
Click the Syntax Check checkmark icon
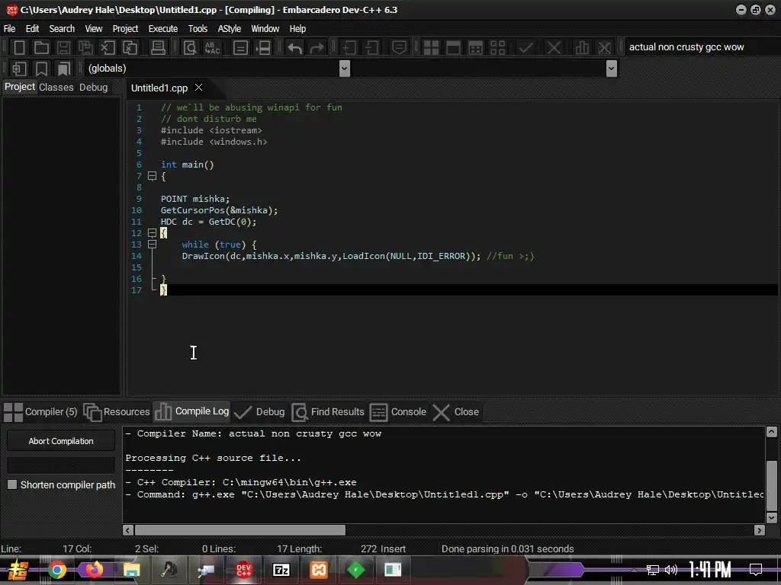[525, 48]
